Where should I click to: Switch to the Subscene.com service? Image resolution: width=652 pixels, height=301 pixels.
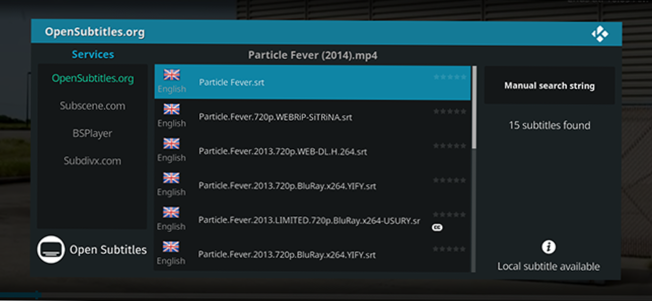coord(92,106)
